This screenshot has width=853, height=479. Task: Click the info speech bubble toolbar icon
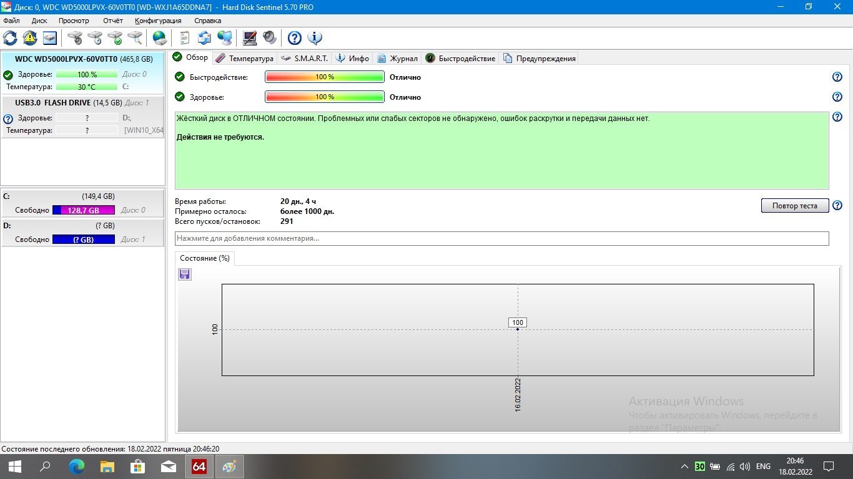(315, 38)
